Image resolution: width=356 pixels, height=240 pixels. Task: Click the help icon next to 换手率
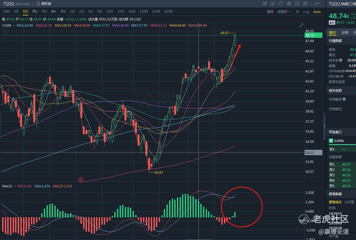pos(341,60)
